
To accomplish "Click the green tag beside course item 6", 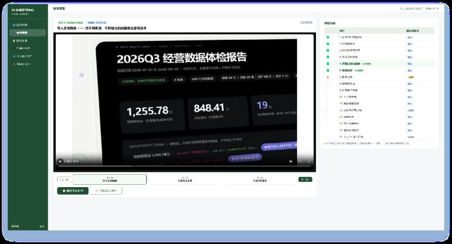I will (x=359, y=70).
